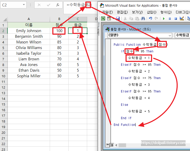Click the Excel formula bar cancel X icon

click(x=39, y=5)
